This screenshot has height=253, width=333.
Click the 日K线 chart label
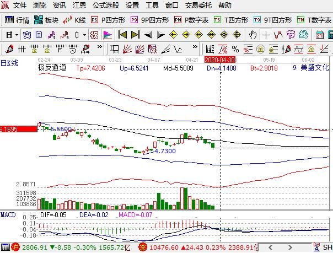[9, 63]
